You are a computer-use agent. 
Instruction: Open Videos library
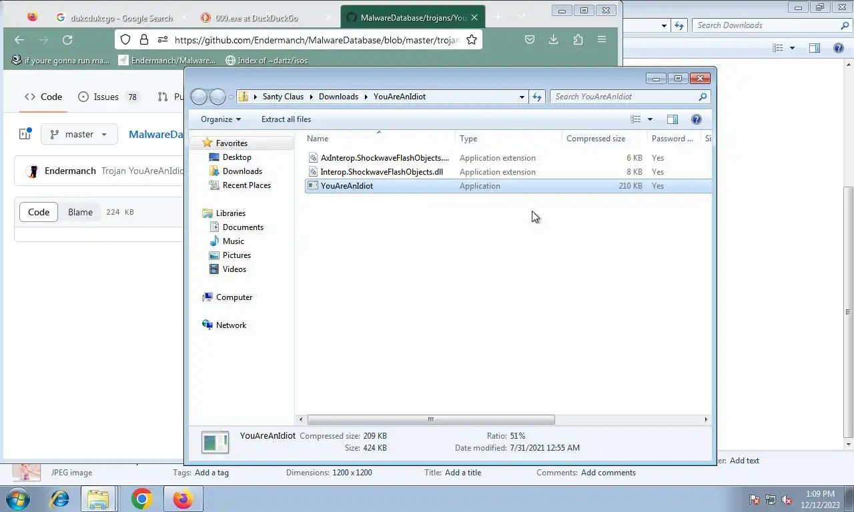[234, 269]
